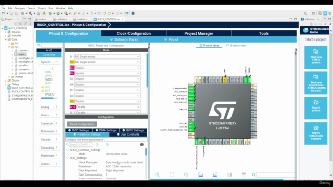Click the parameter settings vertical scrollbar
The width and height of the screenshot is (333, 187).
[146, 152]
